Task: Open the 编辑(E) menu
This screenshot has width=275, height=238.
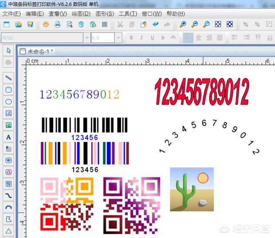Action: pyautogui.click(x=35, y=14)
